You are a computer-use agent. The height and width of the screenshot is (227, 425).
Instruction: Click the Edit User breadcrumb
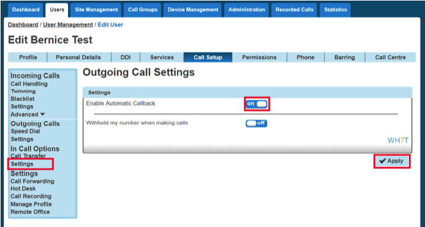pos(110,25)
